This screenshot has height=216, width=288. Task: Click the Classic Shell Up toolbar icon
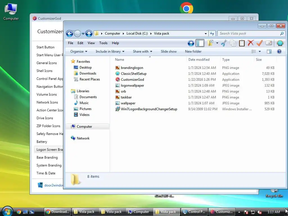[x=191, y=43]
